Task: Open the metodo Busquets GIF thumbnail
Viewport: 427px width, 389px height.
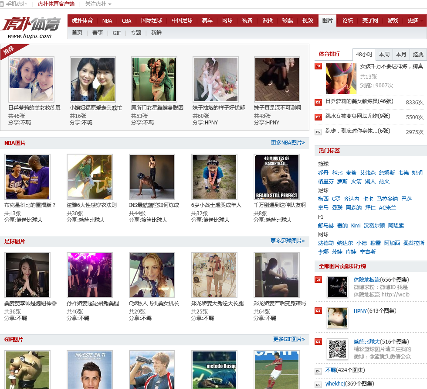Action: pyautogui.click(x=214, y=370)
